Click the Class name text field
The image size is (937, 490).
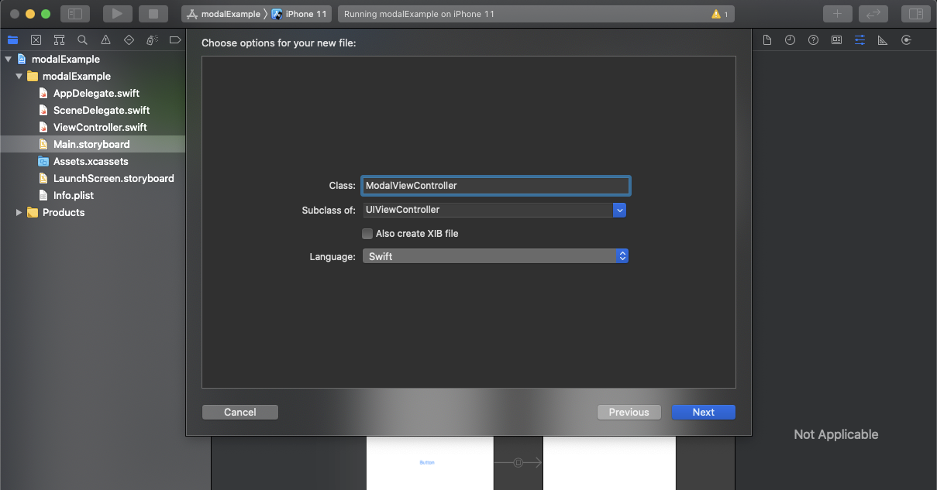(496, 186)
